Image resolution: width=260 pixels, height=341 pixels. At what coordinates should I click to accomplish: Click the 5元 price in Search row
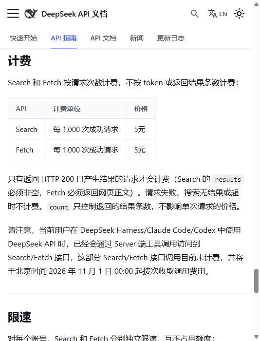click(141, 130)
